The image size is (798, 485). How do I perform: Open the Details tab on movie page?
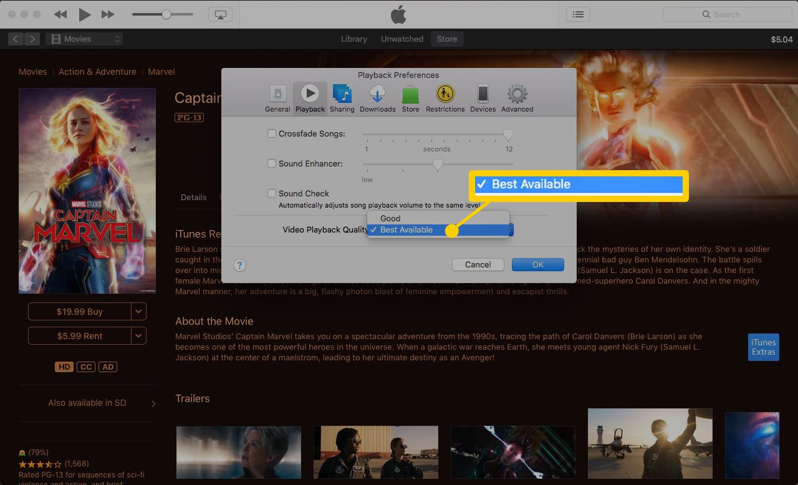[193, 197]
